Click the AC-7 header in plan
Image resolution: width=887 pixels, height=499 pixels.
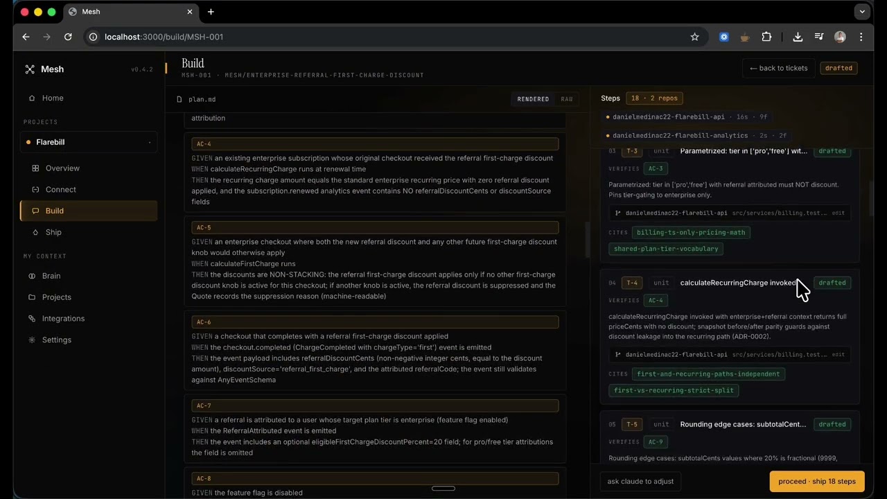(375, 405)
